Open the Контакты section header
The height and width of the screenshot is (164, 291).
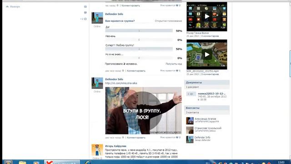click(x=207, y=108)
